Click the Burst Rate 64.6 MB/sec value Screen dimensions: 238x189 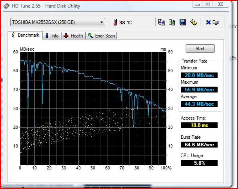pyautogui.click(x=199, y=145)
